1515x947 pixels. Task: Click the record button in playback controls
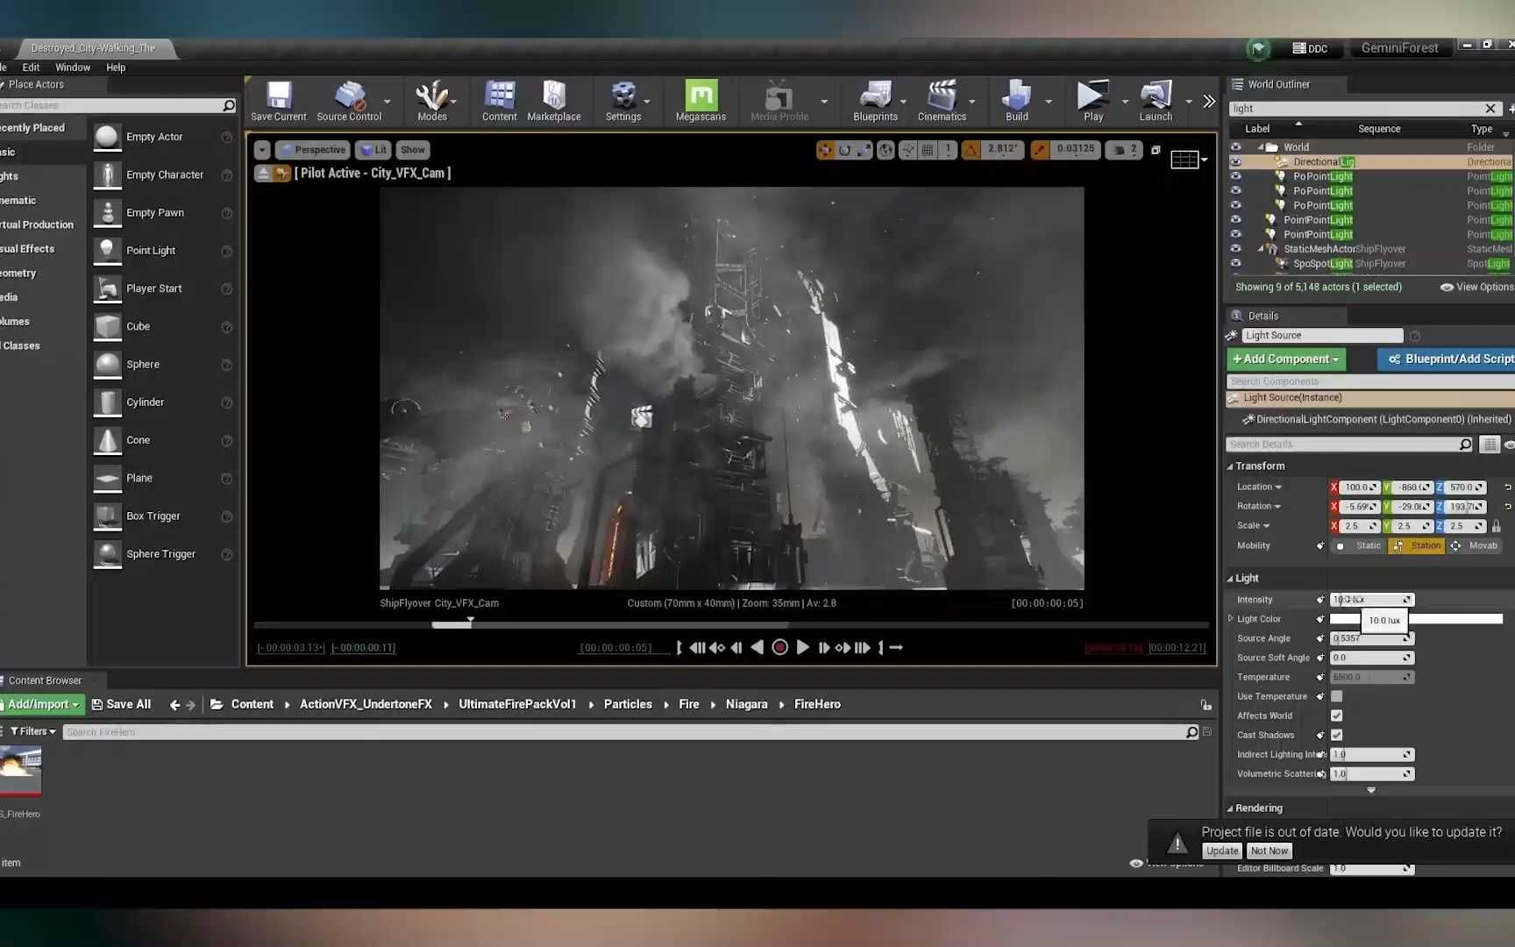[779, 648]
